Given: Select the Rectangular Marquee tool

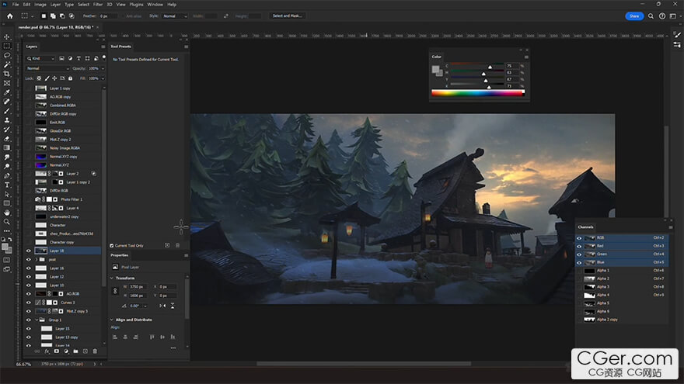Looking at the screenshot, I should pos(6,46).
